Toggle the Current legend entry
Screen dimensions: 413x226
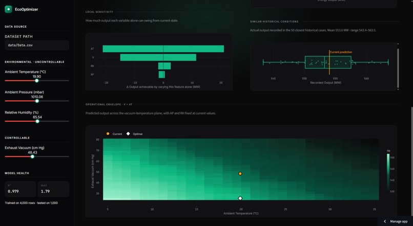(x=114, y=134)
